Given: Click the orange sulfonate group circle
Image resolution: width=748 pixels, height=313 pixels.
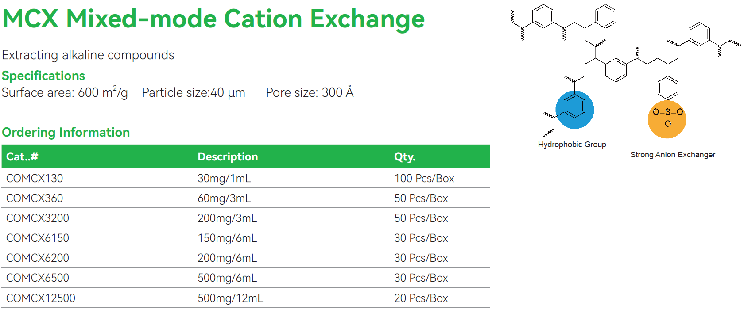Looking at the screenshot, I should click(667, 119).
